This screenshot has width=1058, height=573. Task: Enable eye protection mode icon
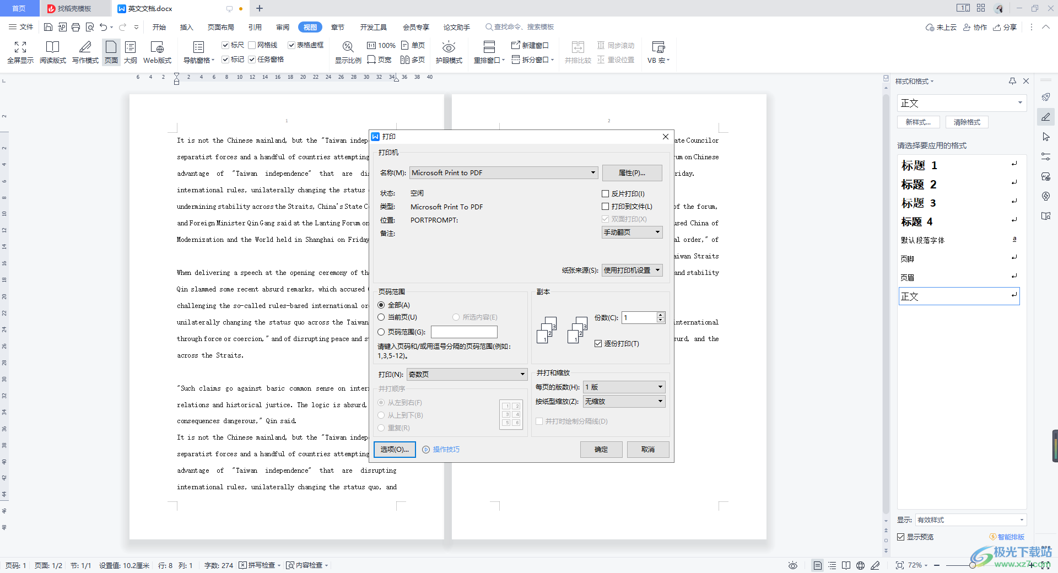[449, 47]
